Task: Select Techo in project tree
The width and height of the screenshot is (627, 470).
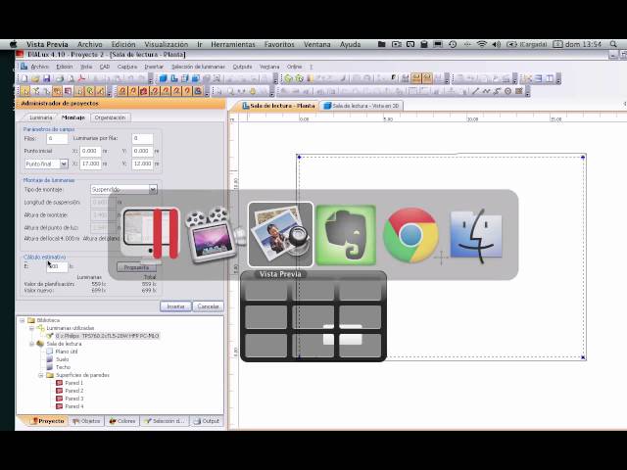Action: [x=63, y=367]
